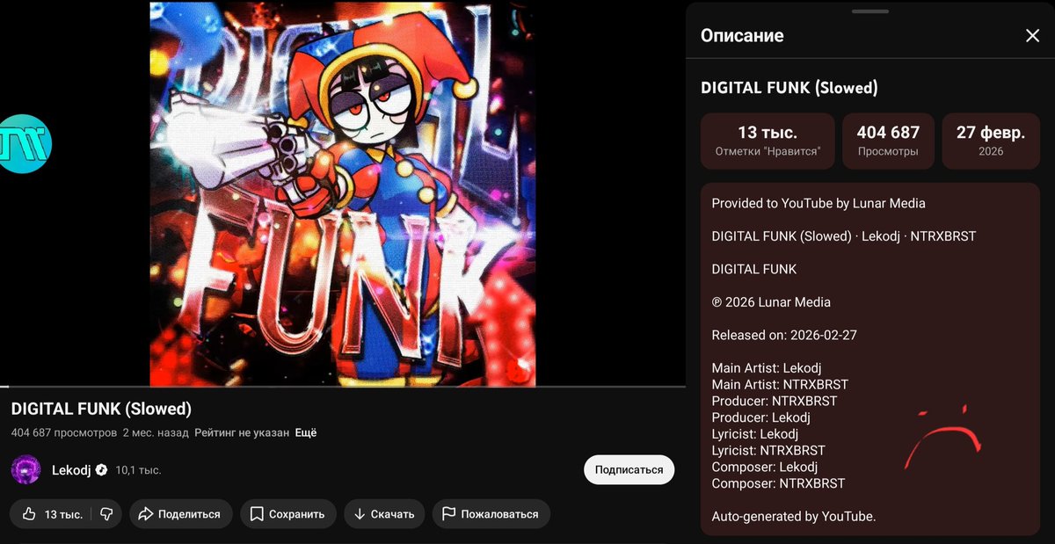Report video using Пожаловаться button
The width and height of the screenshot is (1055, 544).
(x=491, y=514)
